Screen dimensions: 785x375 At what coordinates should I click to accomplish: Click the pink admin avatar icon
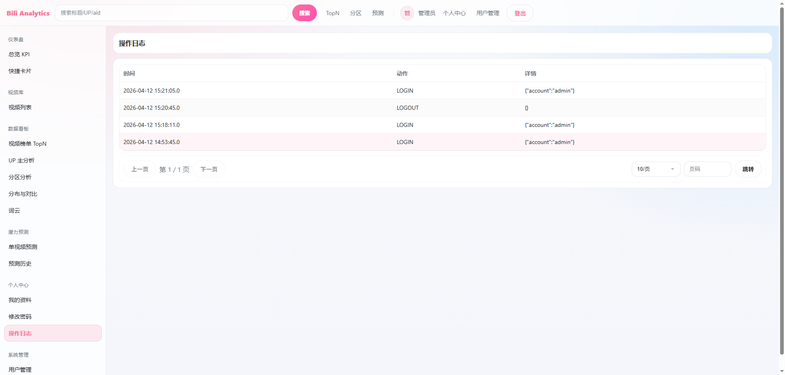(407, 13)
